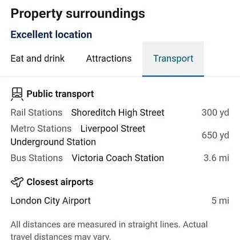Click the Property surroundings heading
This screenshot has height=240, width=240.
tap(78, 14)
